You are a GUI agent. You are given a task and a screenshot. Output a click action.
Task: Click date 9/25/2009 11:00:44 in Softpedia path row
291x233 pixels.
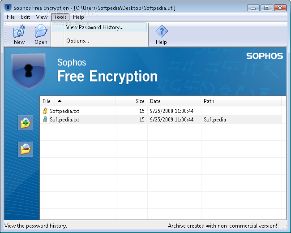tap(171, 120)
